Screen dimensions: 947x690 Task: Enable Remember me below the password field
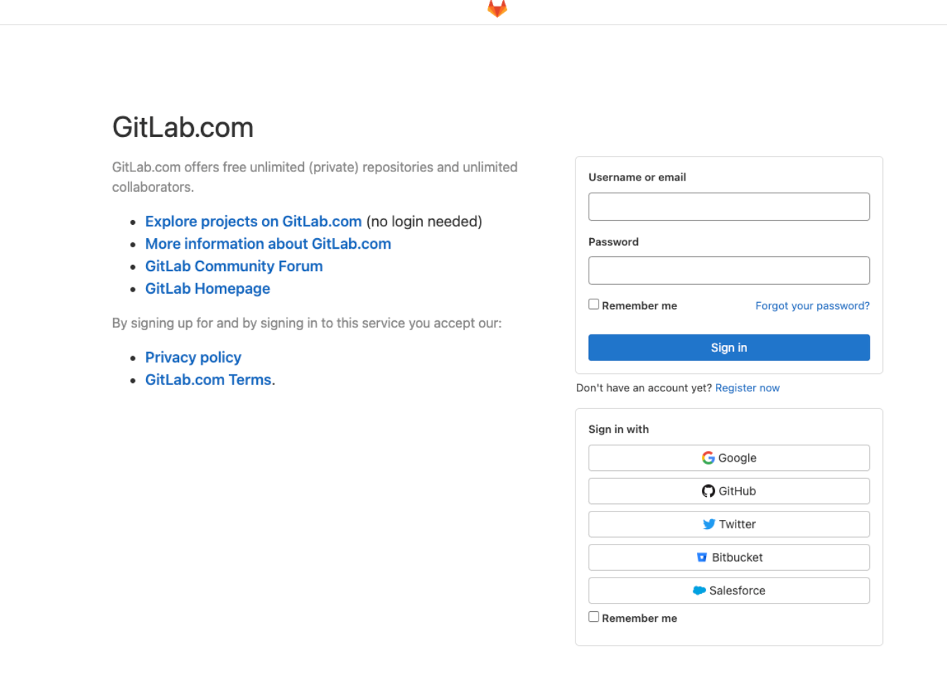(x=594, y=304)
